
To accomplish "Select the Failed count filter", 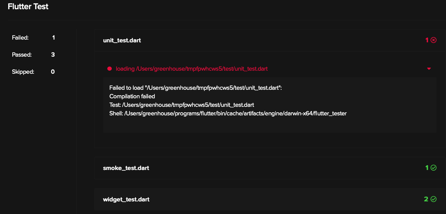I will [x=33, y=38].
